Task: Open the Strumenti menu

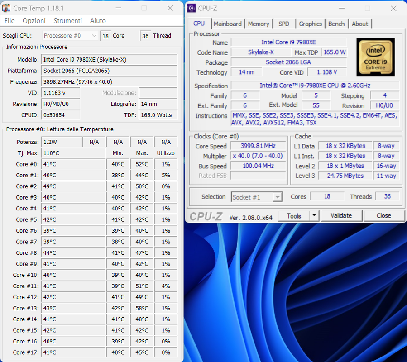Action: point(67,21)
